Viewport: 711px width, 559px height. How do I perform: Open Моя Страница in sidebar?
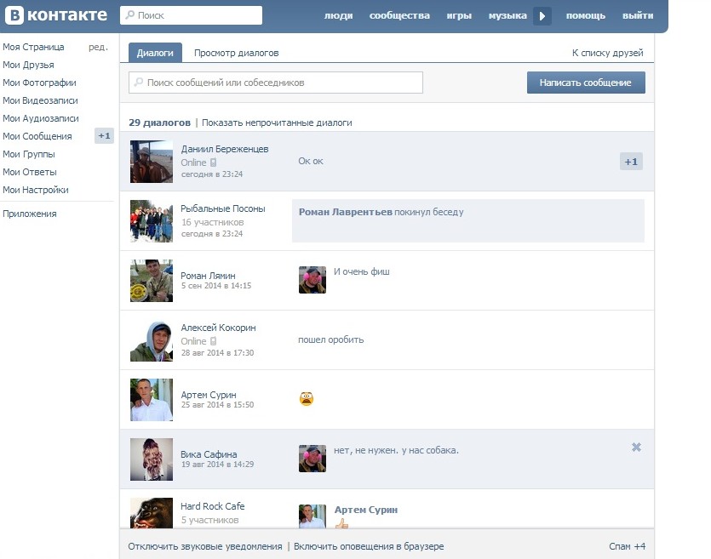pyautogui.click(x=33, y=47)
